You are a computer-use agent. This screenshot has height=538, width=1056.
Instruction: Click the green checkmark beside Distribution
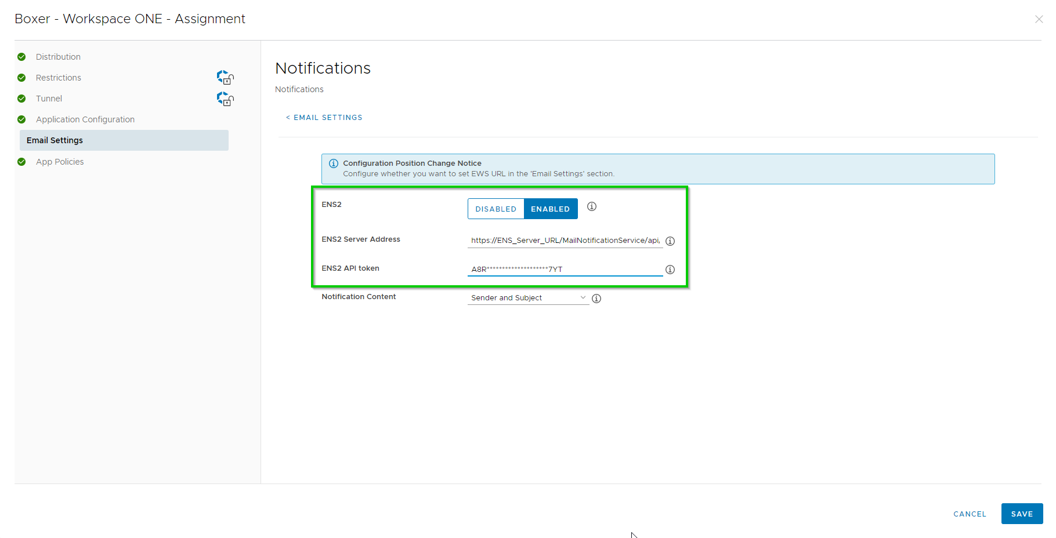pos(21,56)
